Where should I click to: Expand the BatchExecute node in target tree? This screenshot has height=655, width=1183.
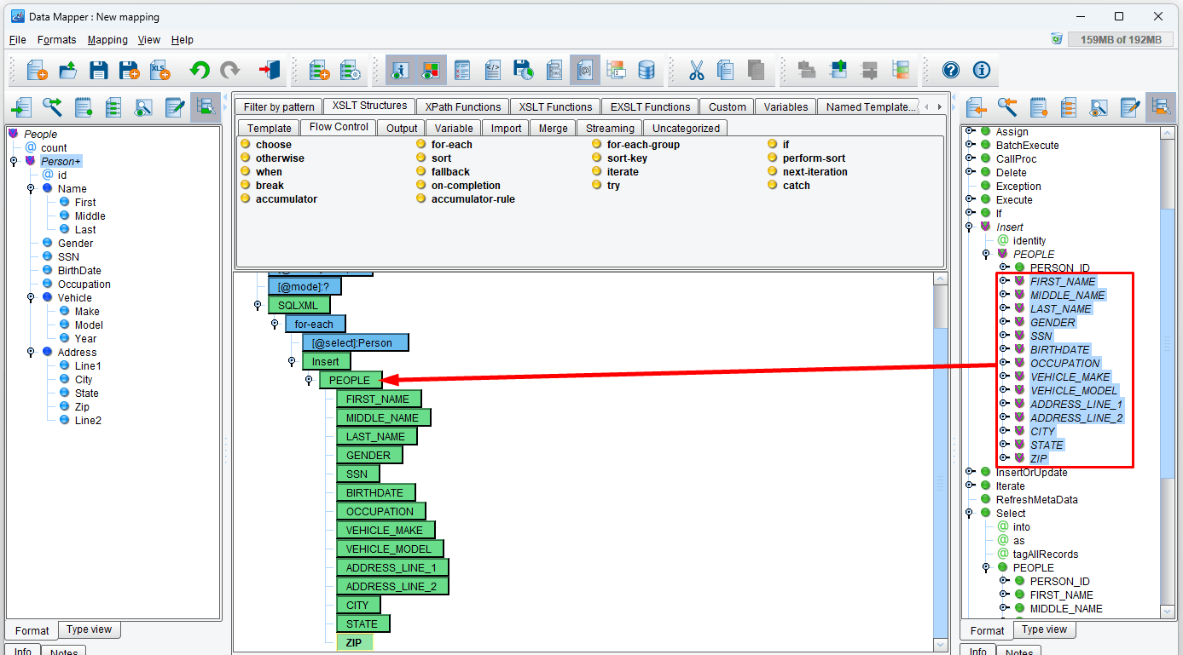970,146
